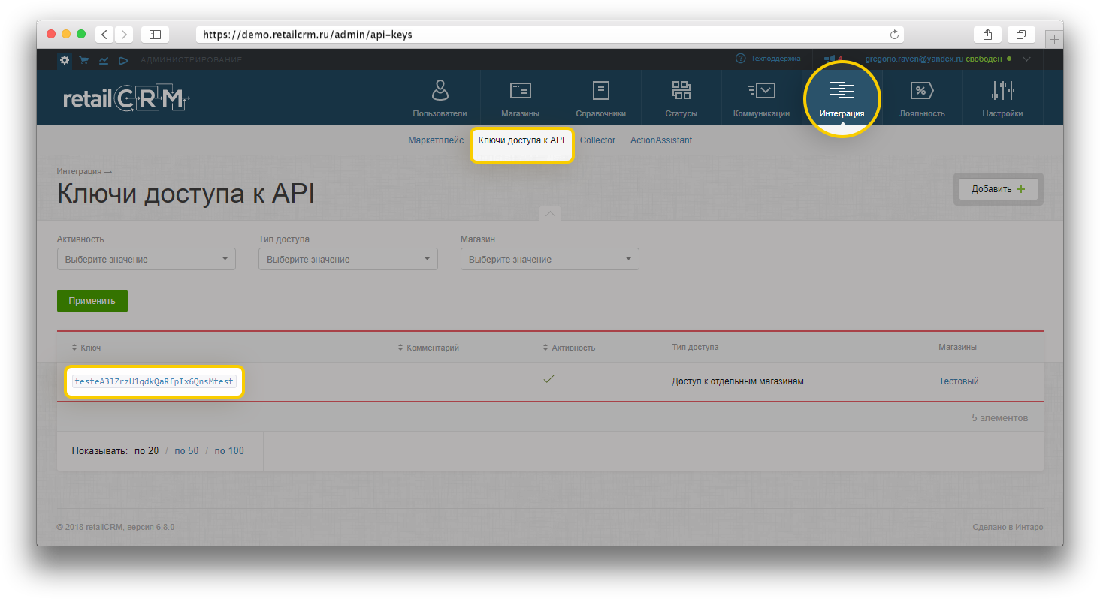Open Коммуникации communications section
The height and width of the screenshot is (599, 1100).
pos(761,98)
